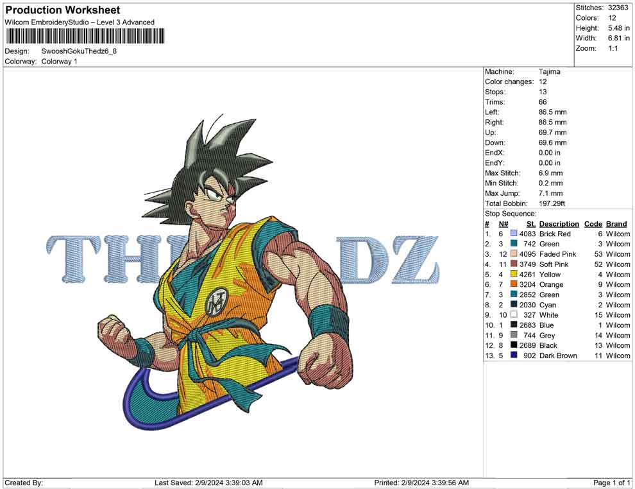
Task: Click the Left value '86.5 mm'
Action: click(x=552, y=112)
